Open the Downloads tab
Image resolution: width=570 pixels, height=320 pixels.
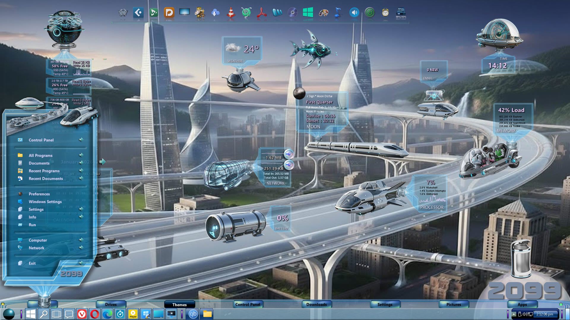pyautogui.click(x=316, y=305)
